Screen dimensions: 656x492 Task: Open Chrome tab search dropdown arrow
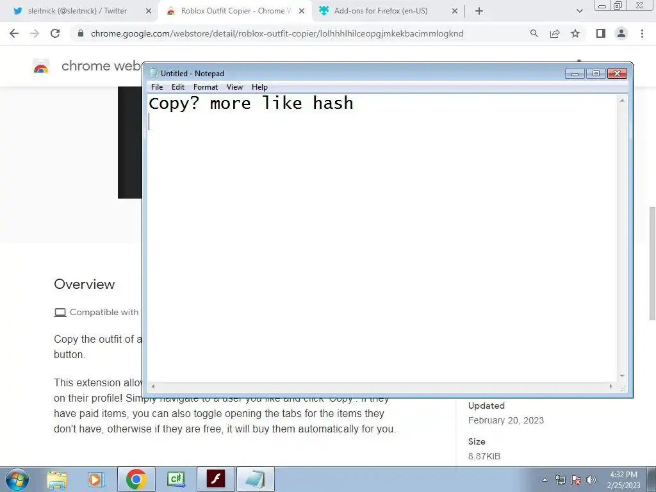[579, 11]
